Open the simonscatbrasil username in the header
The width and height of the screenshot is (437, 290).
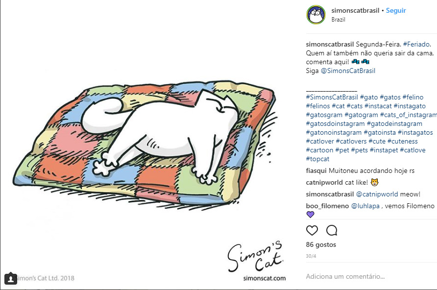point(355,10)
